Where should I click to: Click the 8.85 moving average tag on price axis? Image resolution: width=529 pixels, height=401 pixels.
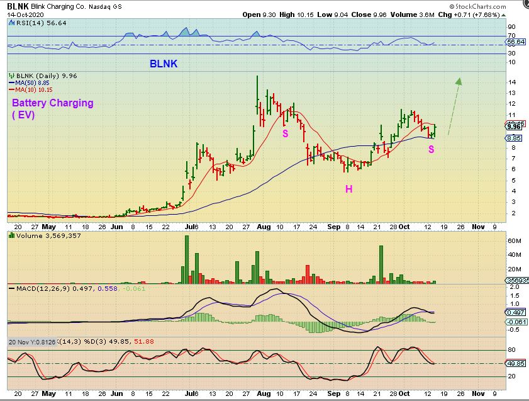[514, 138]
